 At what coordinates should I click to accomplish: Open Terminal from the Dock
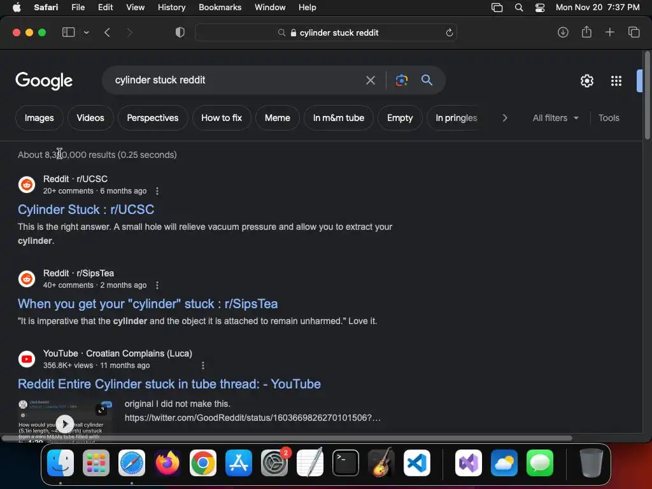tap(346, 463)
